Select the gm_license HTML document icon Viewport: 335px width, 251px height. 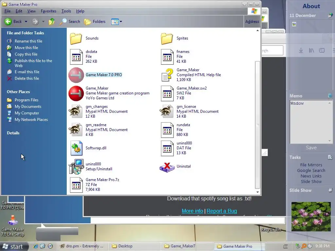pos(166,111)
